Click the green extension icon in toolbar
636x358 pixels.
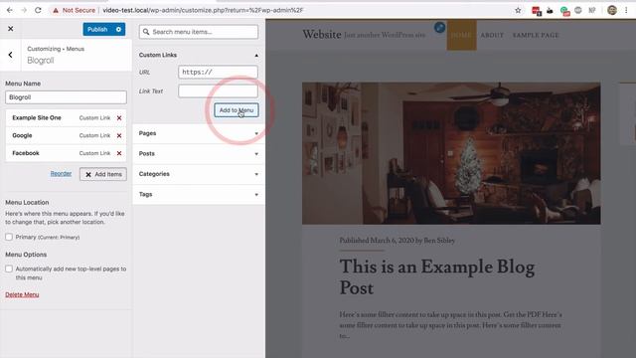tap(565, 11)
